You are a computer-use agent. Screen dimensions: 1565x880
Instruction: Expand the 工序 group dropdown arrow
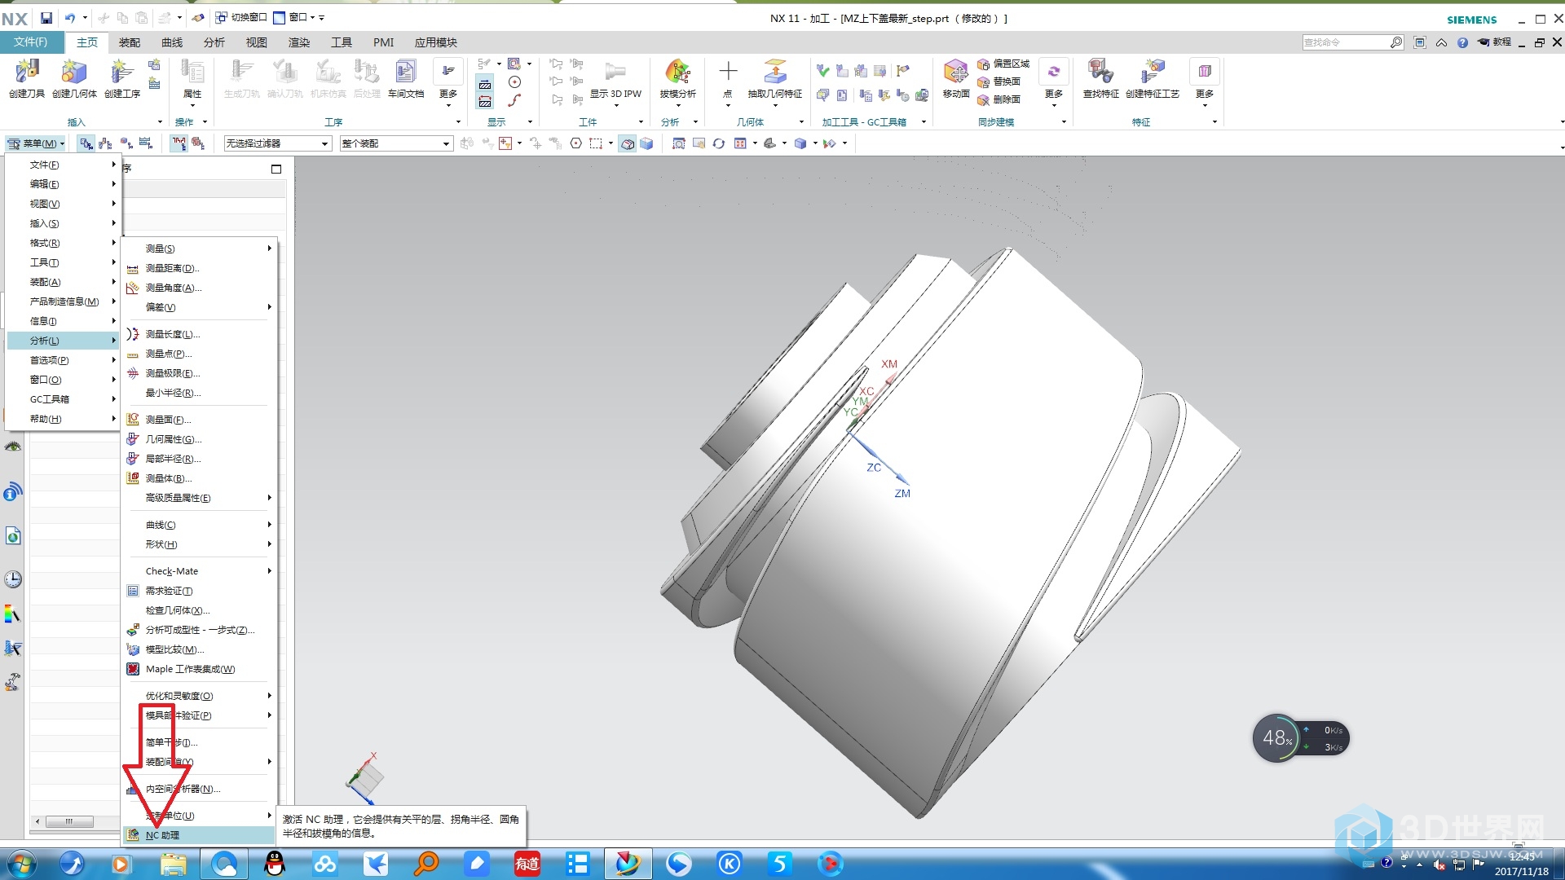pos(458,122)
